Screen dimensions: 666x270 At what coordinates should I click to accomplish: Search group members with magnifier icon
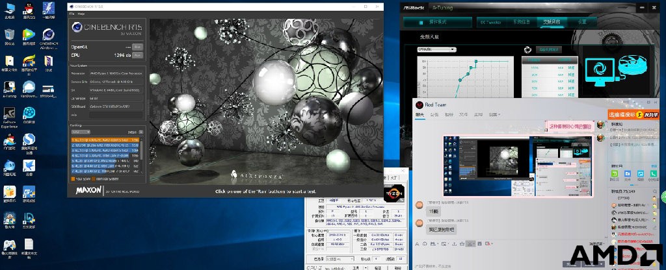click(654, 191)
